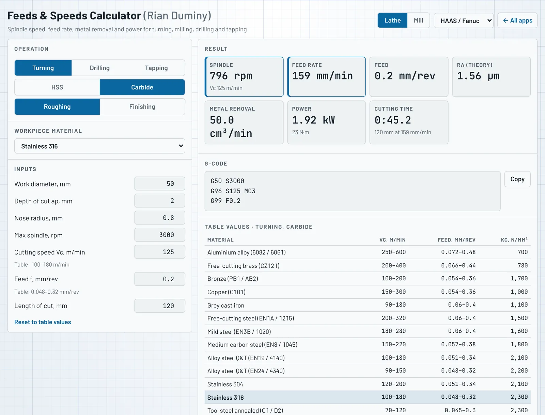Click the Feed rate 159 mm/min card
The image size is (545, 415).
click(327, 77)
